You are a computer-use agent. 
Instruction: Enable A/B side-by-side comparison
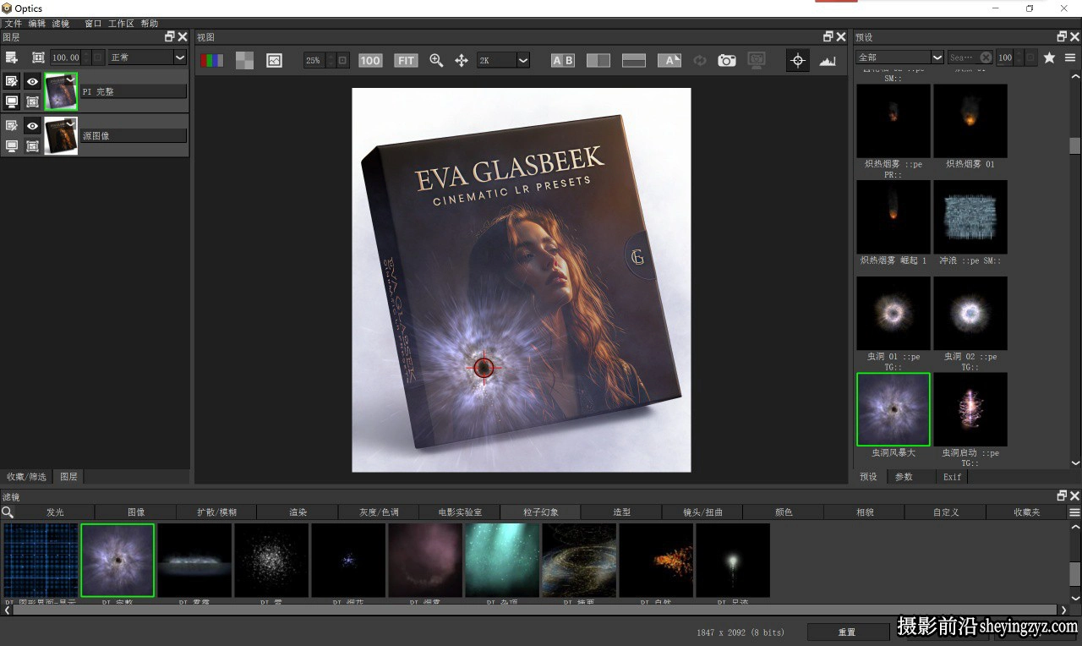[563, 60]
